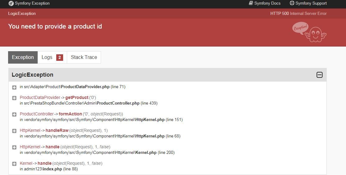Expand the HttpKernel handleRaw trace entry
346x175 pixels.
click(x=14, y=131)
